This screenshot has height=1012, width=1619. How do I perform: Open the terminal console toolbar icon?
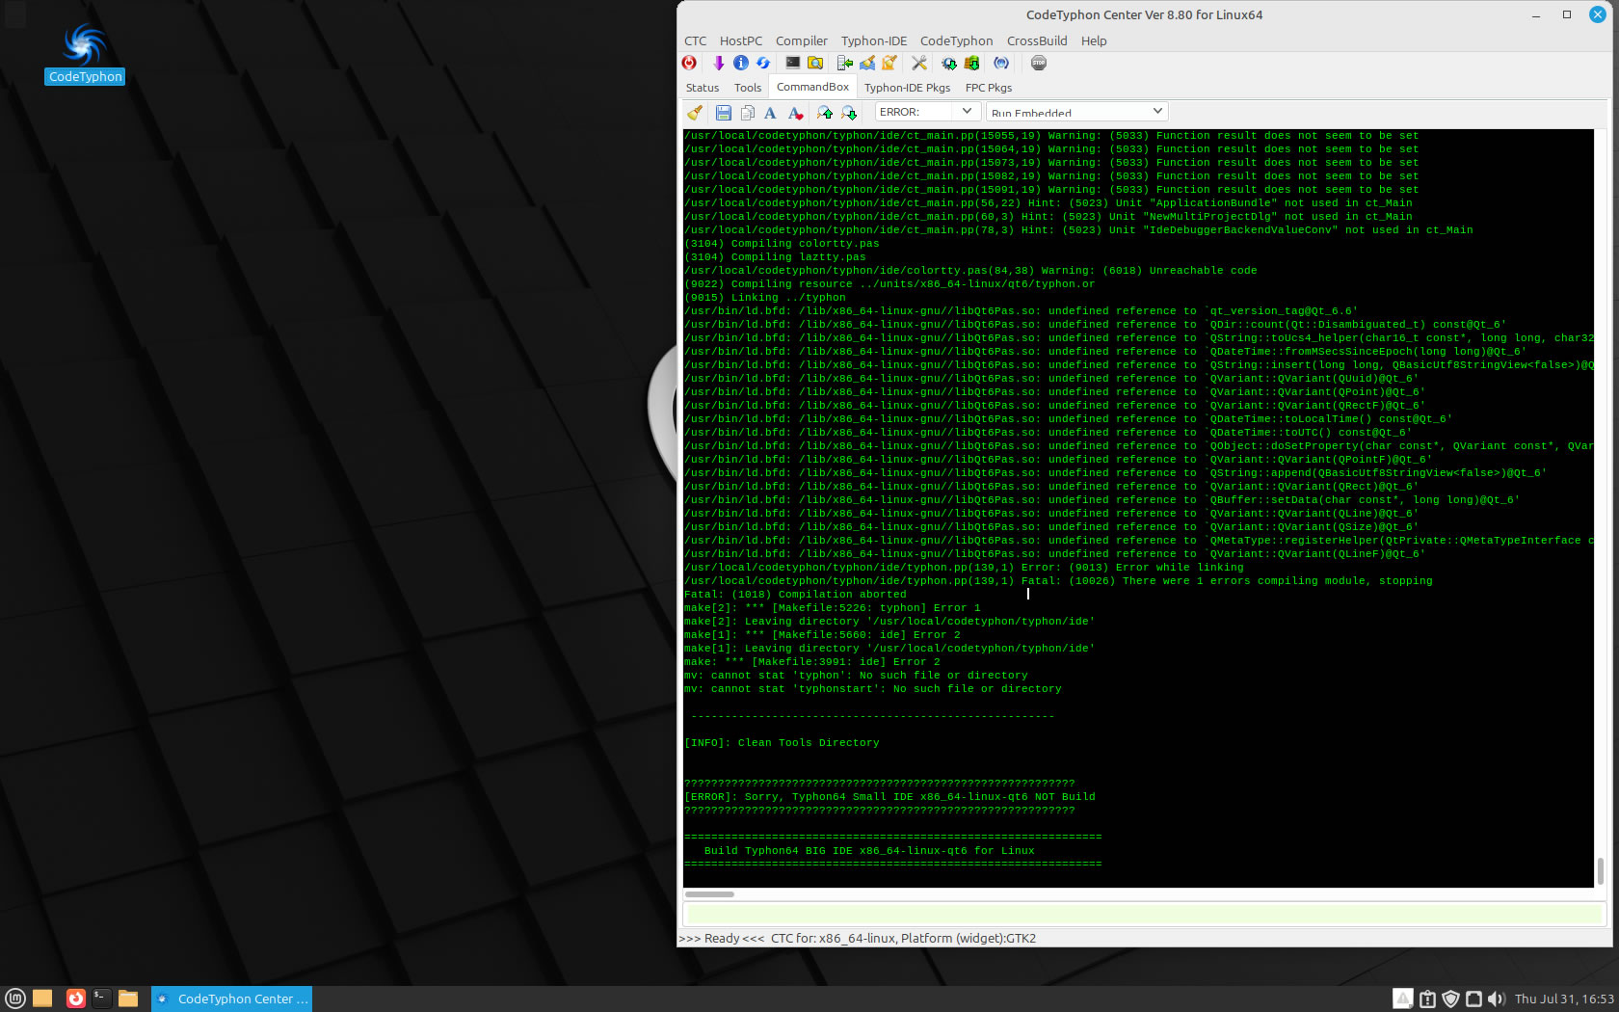(792, 63)
